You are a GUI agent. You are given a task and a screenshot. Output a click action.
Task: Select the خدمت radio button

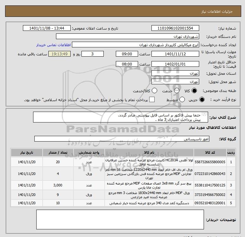pos(177,91)
